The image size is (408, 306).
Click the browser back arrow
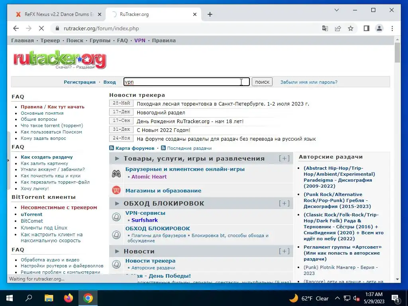coord(16,28)
